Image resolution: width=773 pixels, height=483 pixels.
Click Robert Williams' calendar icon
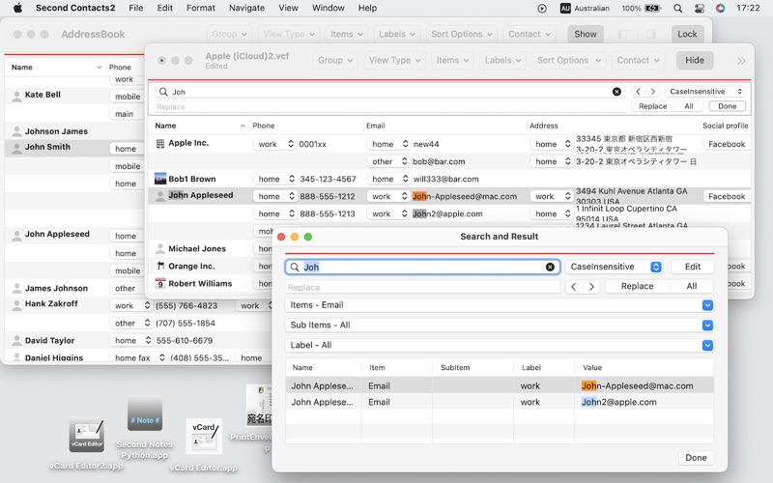(160, 283)
